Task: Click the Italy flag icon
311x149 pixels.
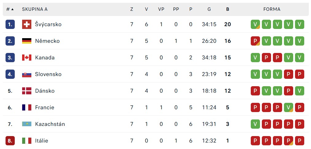Action: (x=26, y=141)
